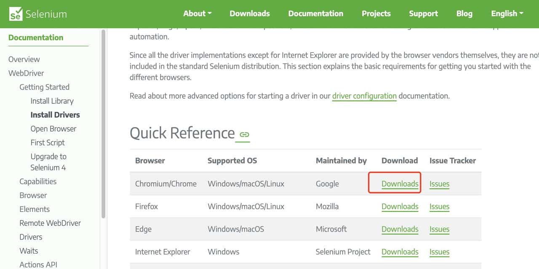Open Edge Issues tracker link
The image size is (539, 269).
(439, 229)
